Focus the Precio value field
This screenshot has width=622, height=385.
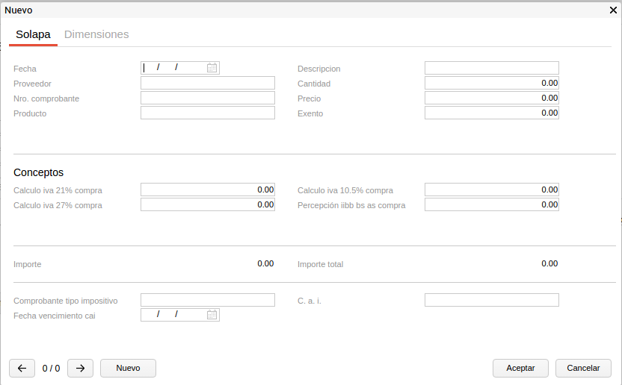[491, 98]
